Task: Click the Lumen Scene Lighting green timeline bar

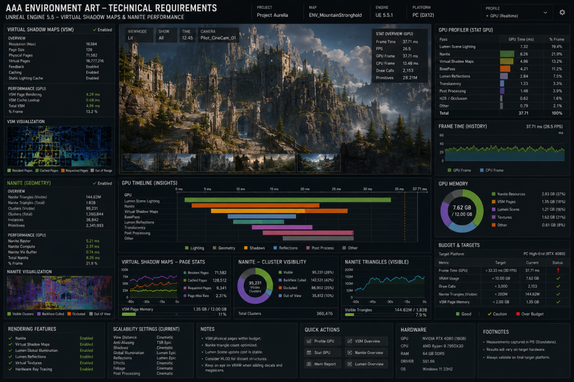Action: (288, 200)
